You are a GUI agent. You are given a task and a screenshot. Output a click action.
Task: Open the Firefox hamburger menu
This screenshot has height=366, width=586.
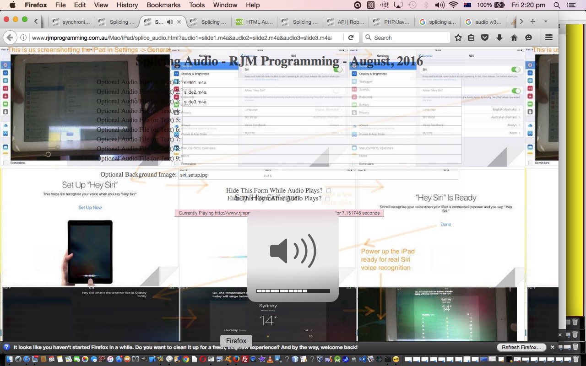click(x=548, y=38)
